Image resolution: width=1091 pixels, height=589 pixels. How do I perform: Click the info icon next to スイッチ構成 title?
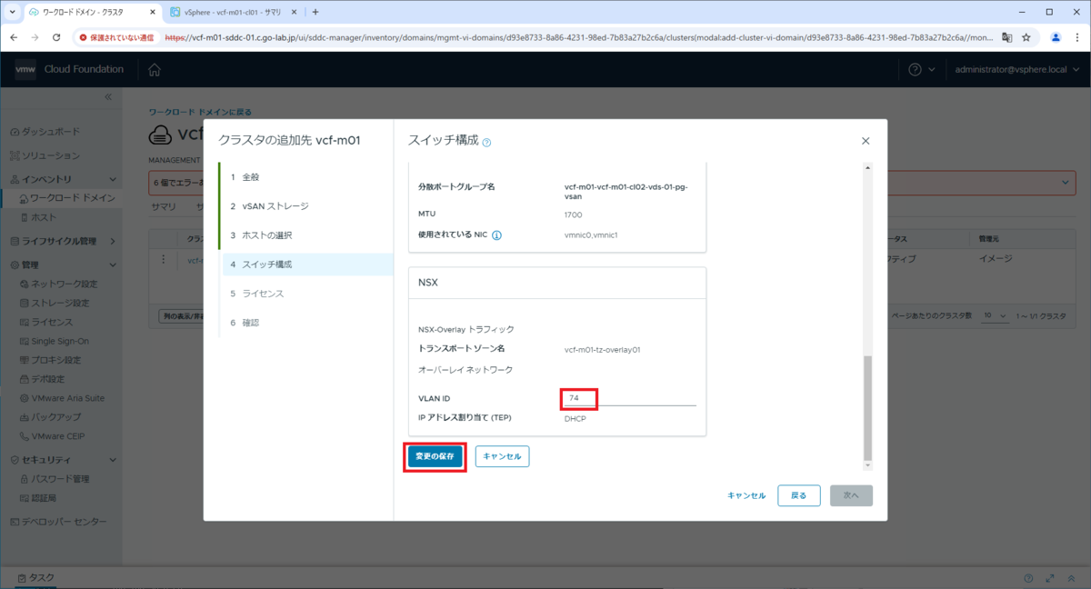(x=486, y=143)
